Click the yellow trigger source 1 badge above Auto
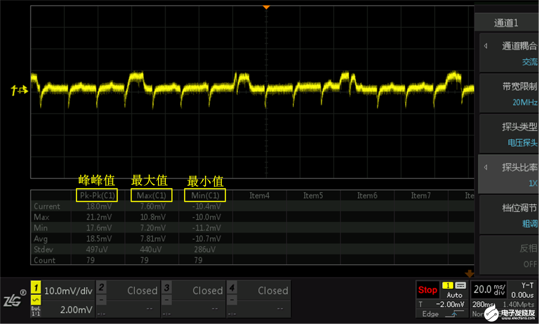Image resolution: width=539 pixels, height=324 pixels. click(448, 285)
